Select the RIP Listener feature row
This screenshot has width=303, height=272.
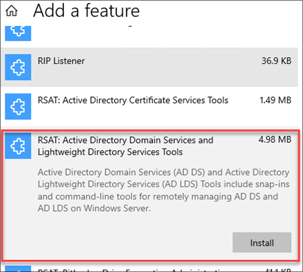[x=149, y=67]
